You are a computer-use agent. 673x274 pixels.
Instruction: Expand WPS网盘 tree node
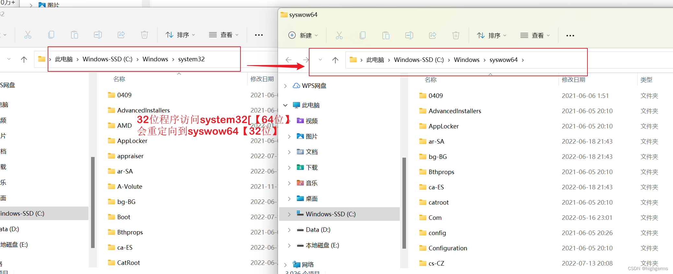[x=285, y=86]
